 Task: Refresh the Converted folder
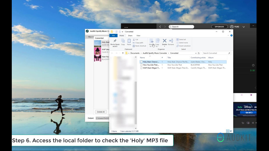click(x=199, y=53)
